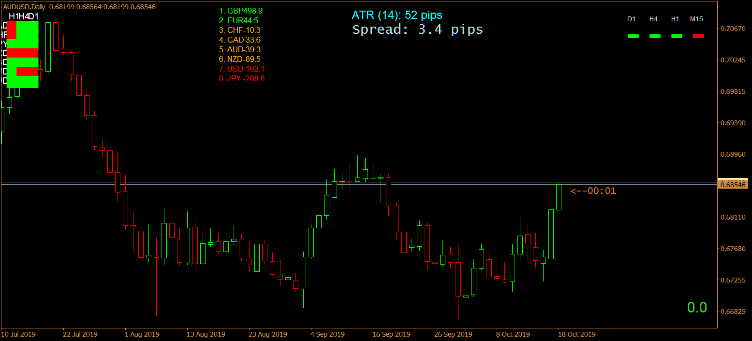Click the 10 Jul 2019 date label
The width and height of the screenshot is (752, 341).
(19, 334)
